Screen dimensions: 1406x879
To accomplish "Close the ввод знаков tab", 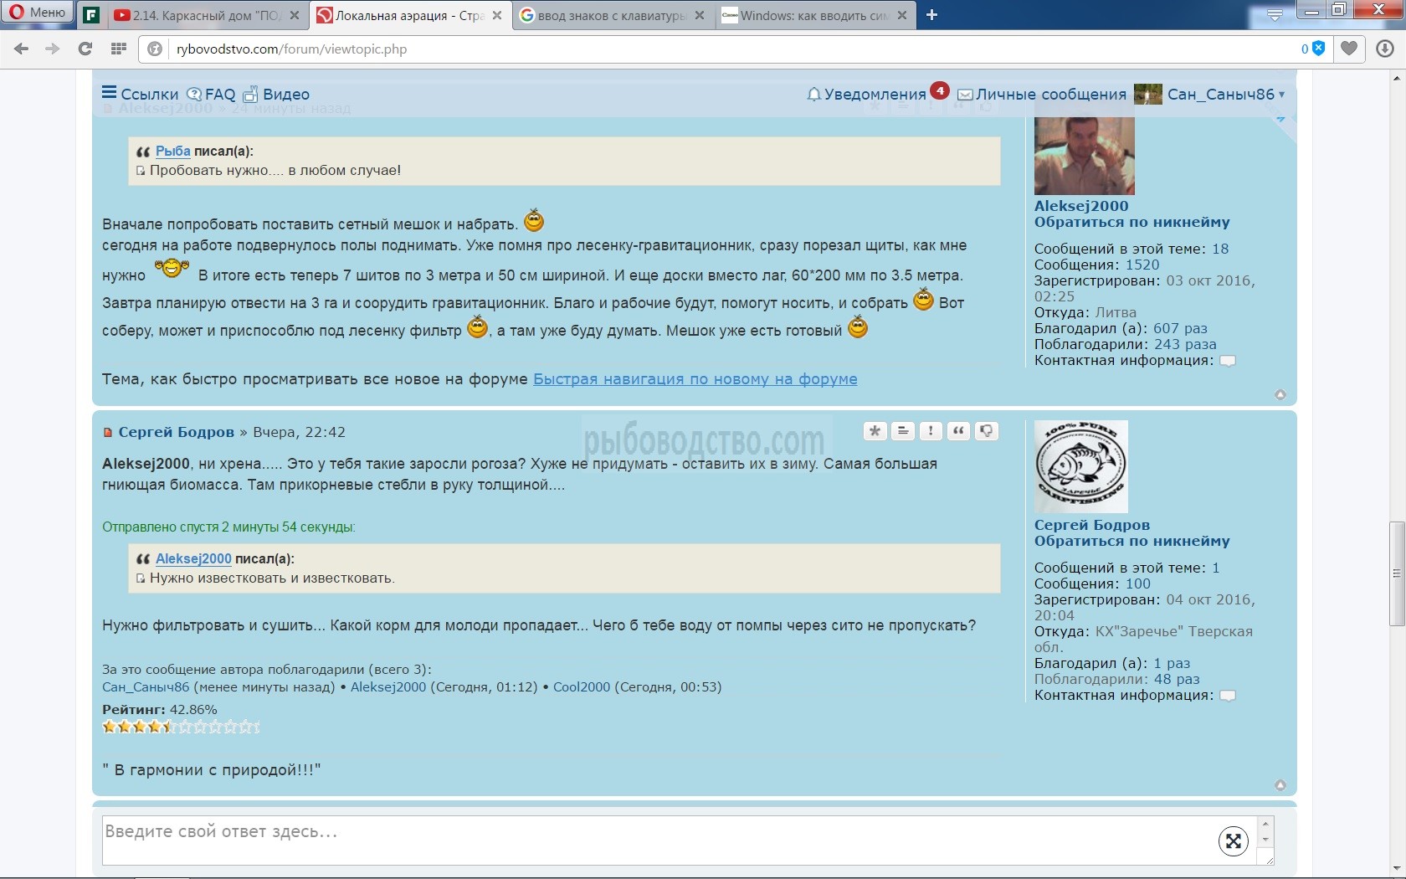I will pyautogui.click(x=700, y=15).
